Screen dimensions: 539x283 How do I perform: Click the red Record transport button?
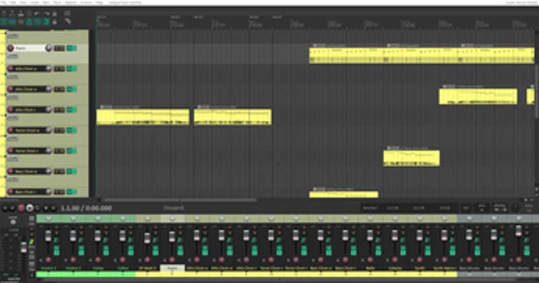point(22,208)
